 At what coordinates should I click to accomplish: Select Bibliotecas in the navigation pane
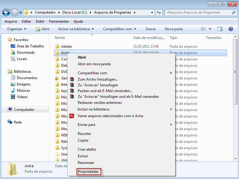point(19,72)
